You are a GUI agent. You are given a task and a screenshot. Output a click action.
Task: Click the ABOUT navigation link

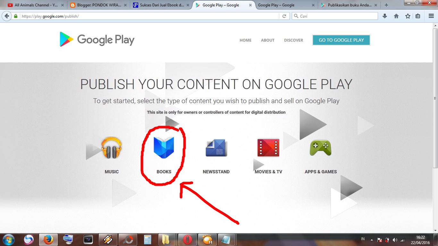[x=268, y=40]
